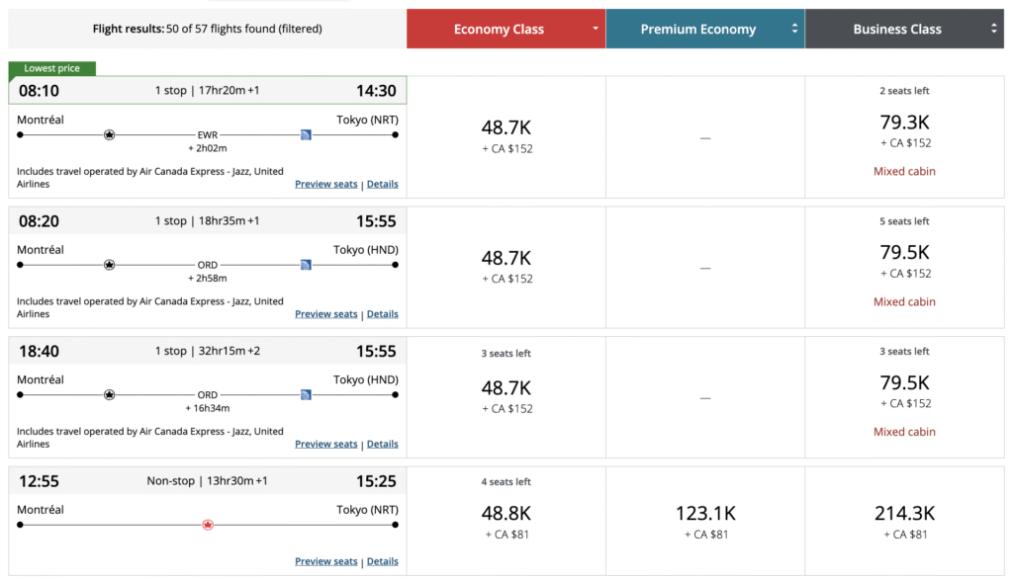The height and width of the screenshot is (581, 1013).
Task: Click United Airlines logo on 08:10 flight
Action: click(x=307, y=134)
